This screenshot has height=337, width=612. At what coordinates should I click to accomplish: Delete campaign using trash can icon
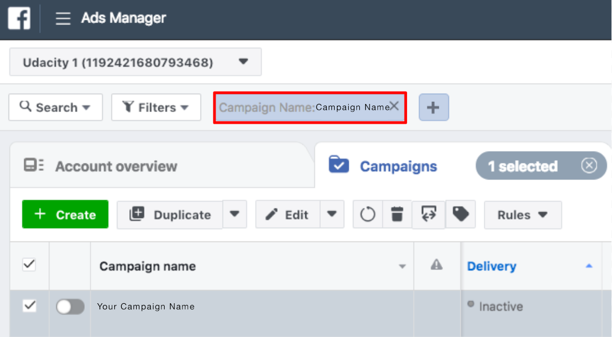397,215
